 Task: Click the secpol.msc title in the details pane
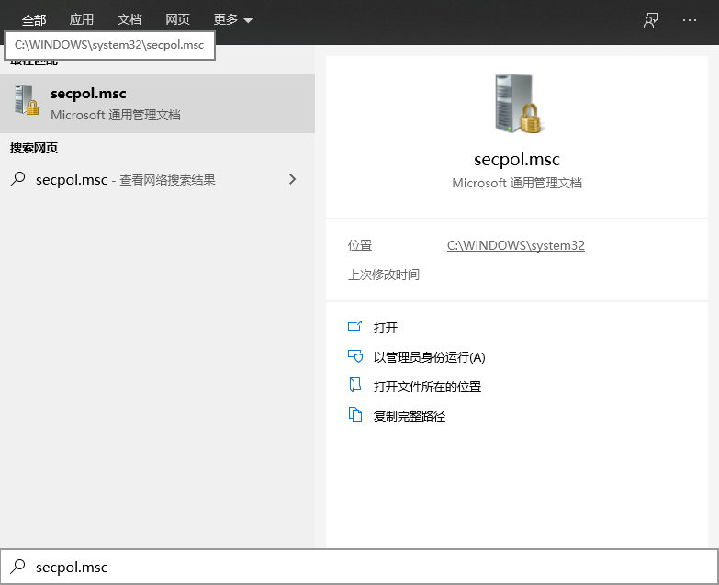point(516,160)
